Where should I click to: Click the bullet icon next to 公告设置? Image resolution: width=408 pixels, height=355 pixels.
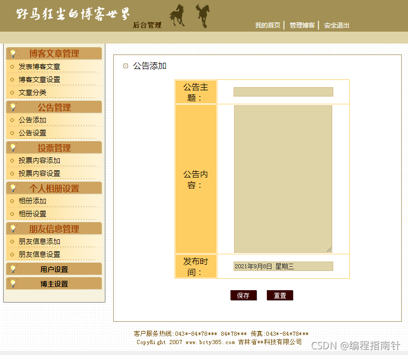(x=12, y=133)
